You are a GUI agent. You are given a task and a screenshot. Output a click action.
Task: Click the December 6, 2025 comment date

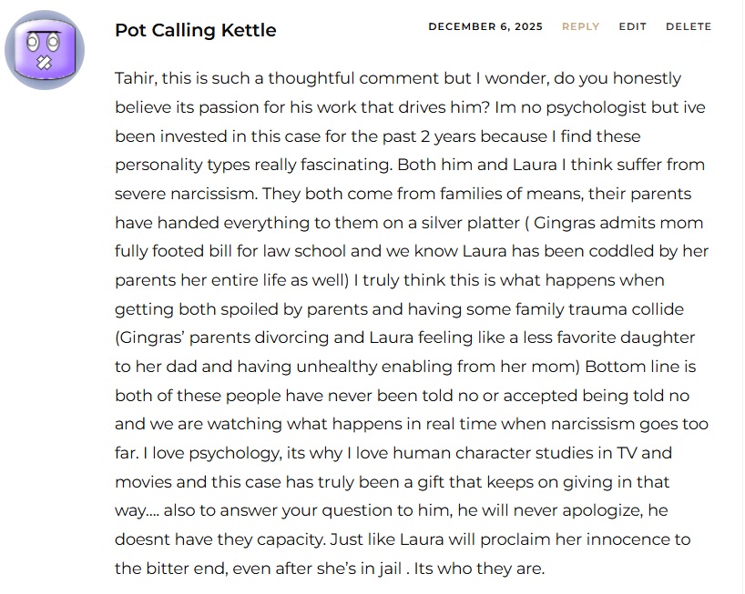pos(485,26)
